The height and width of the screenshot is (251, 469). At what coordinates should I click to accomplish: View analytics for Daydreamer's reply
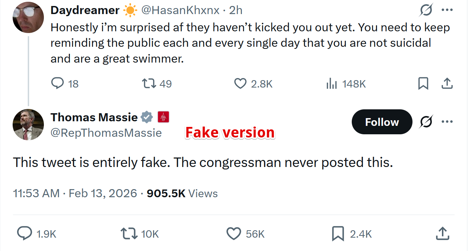(332, 84)
